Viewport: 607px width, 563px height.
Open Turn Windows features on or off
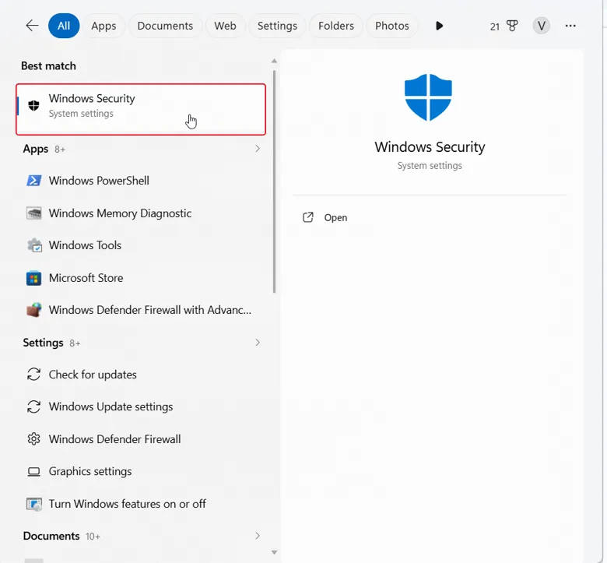coord(141,504)
